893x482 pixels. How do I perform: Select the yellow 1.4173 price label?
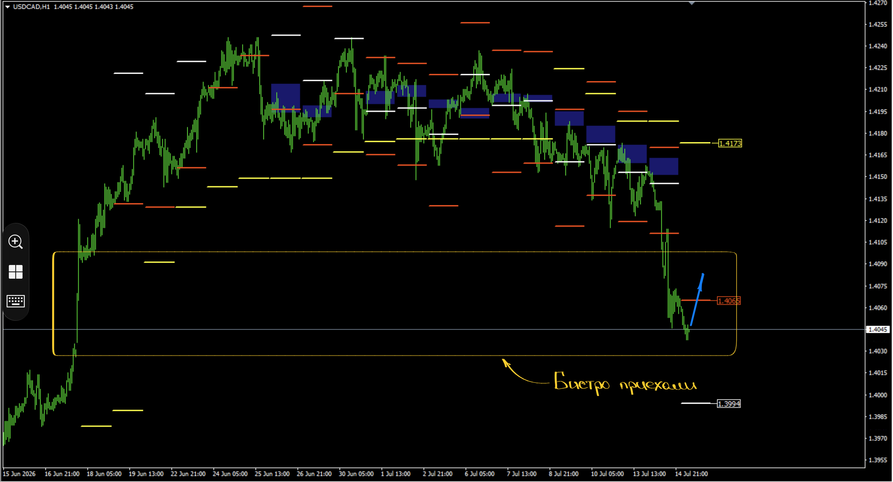(730, 143)
